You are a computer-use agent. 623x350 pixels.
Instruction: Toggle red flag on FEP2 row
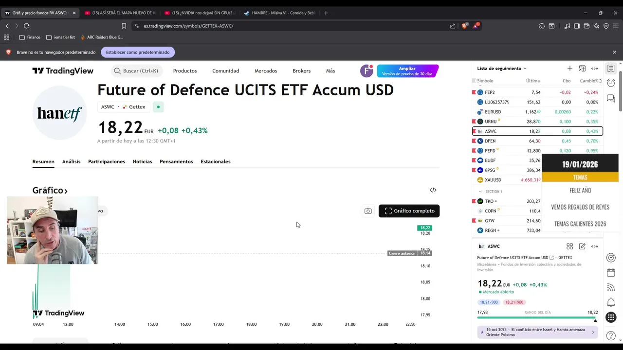click(x=474, y=92)
